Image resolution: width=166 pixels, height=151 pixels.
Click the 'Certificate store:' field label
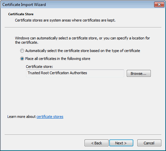point(39,67)
